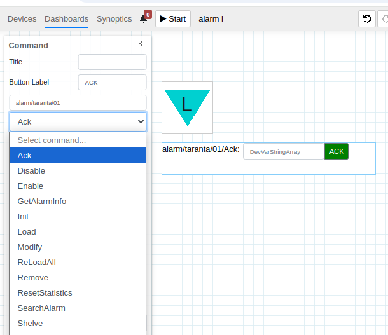Viewport: 388px width, 335px height.
Task: Select the Dashboards tab
Action: pyautogui.click(x=66, y=19)
